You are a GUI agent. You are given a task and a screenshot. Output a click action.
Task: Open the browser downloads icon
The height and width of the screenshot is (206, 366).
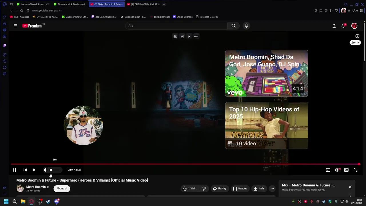click(349, 11)
